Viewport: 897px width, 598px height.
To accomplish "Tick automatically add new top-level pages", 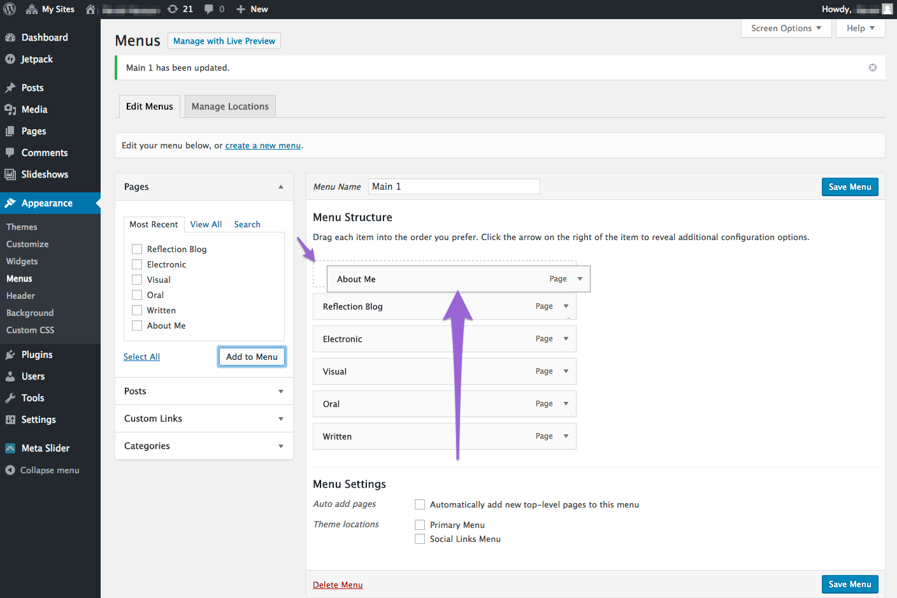I will 420,504.
